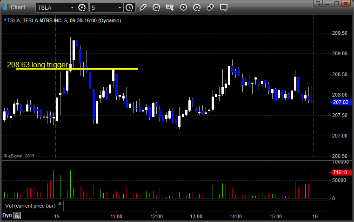The width and height of the screenshot is (354, 222).
Task: Click the 208.50 price axis label
Action: coord(340,74)
